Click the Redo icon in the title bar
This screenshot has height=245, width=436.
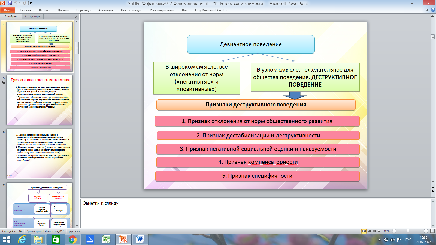(25, 3)
